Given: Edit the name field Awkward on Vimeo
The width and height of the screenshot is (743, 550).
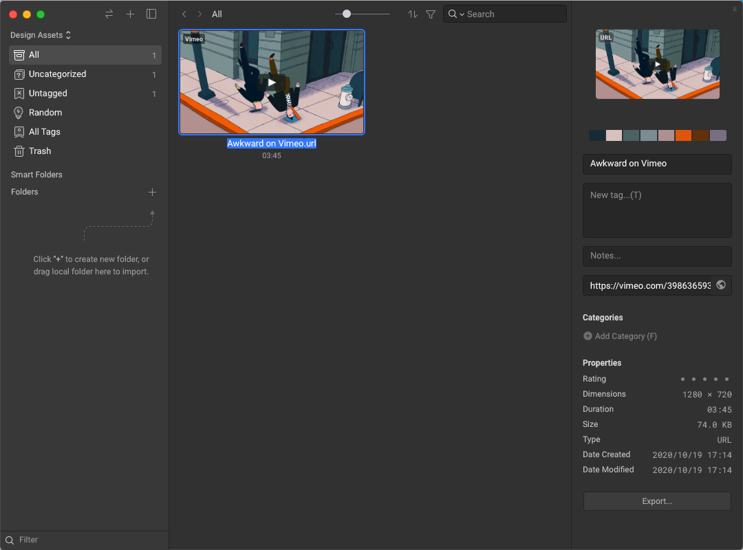Looking at the screenshot, I should (657, 164).
